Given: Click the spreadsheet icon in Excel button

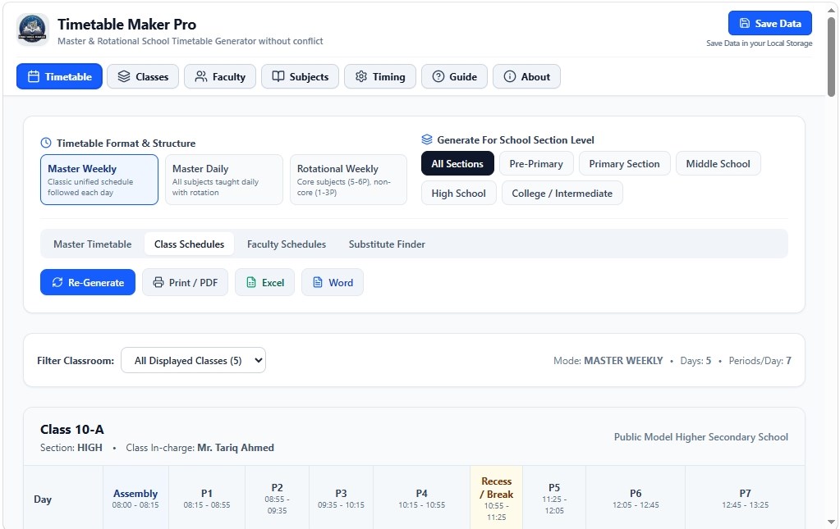Looking at the screenshot, I should pos(251,282).
